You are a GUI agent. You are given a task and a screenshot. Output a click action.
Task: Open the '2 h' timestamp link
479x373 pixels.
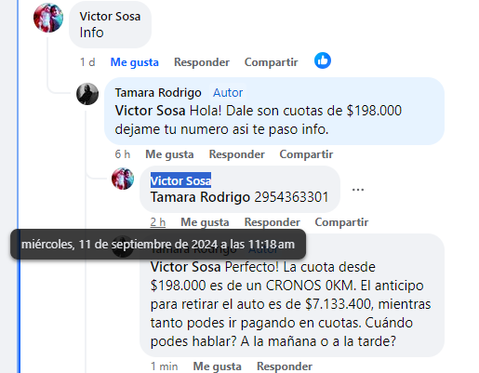158,222
